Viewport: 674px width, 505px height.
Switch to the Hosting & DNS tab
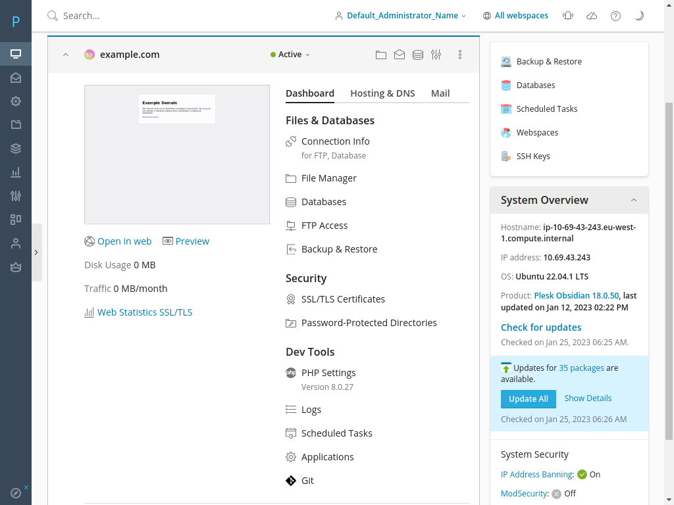[382, 93]
